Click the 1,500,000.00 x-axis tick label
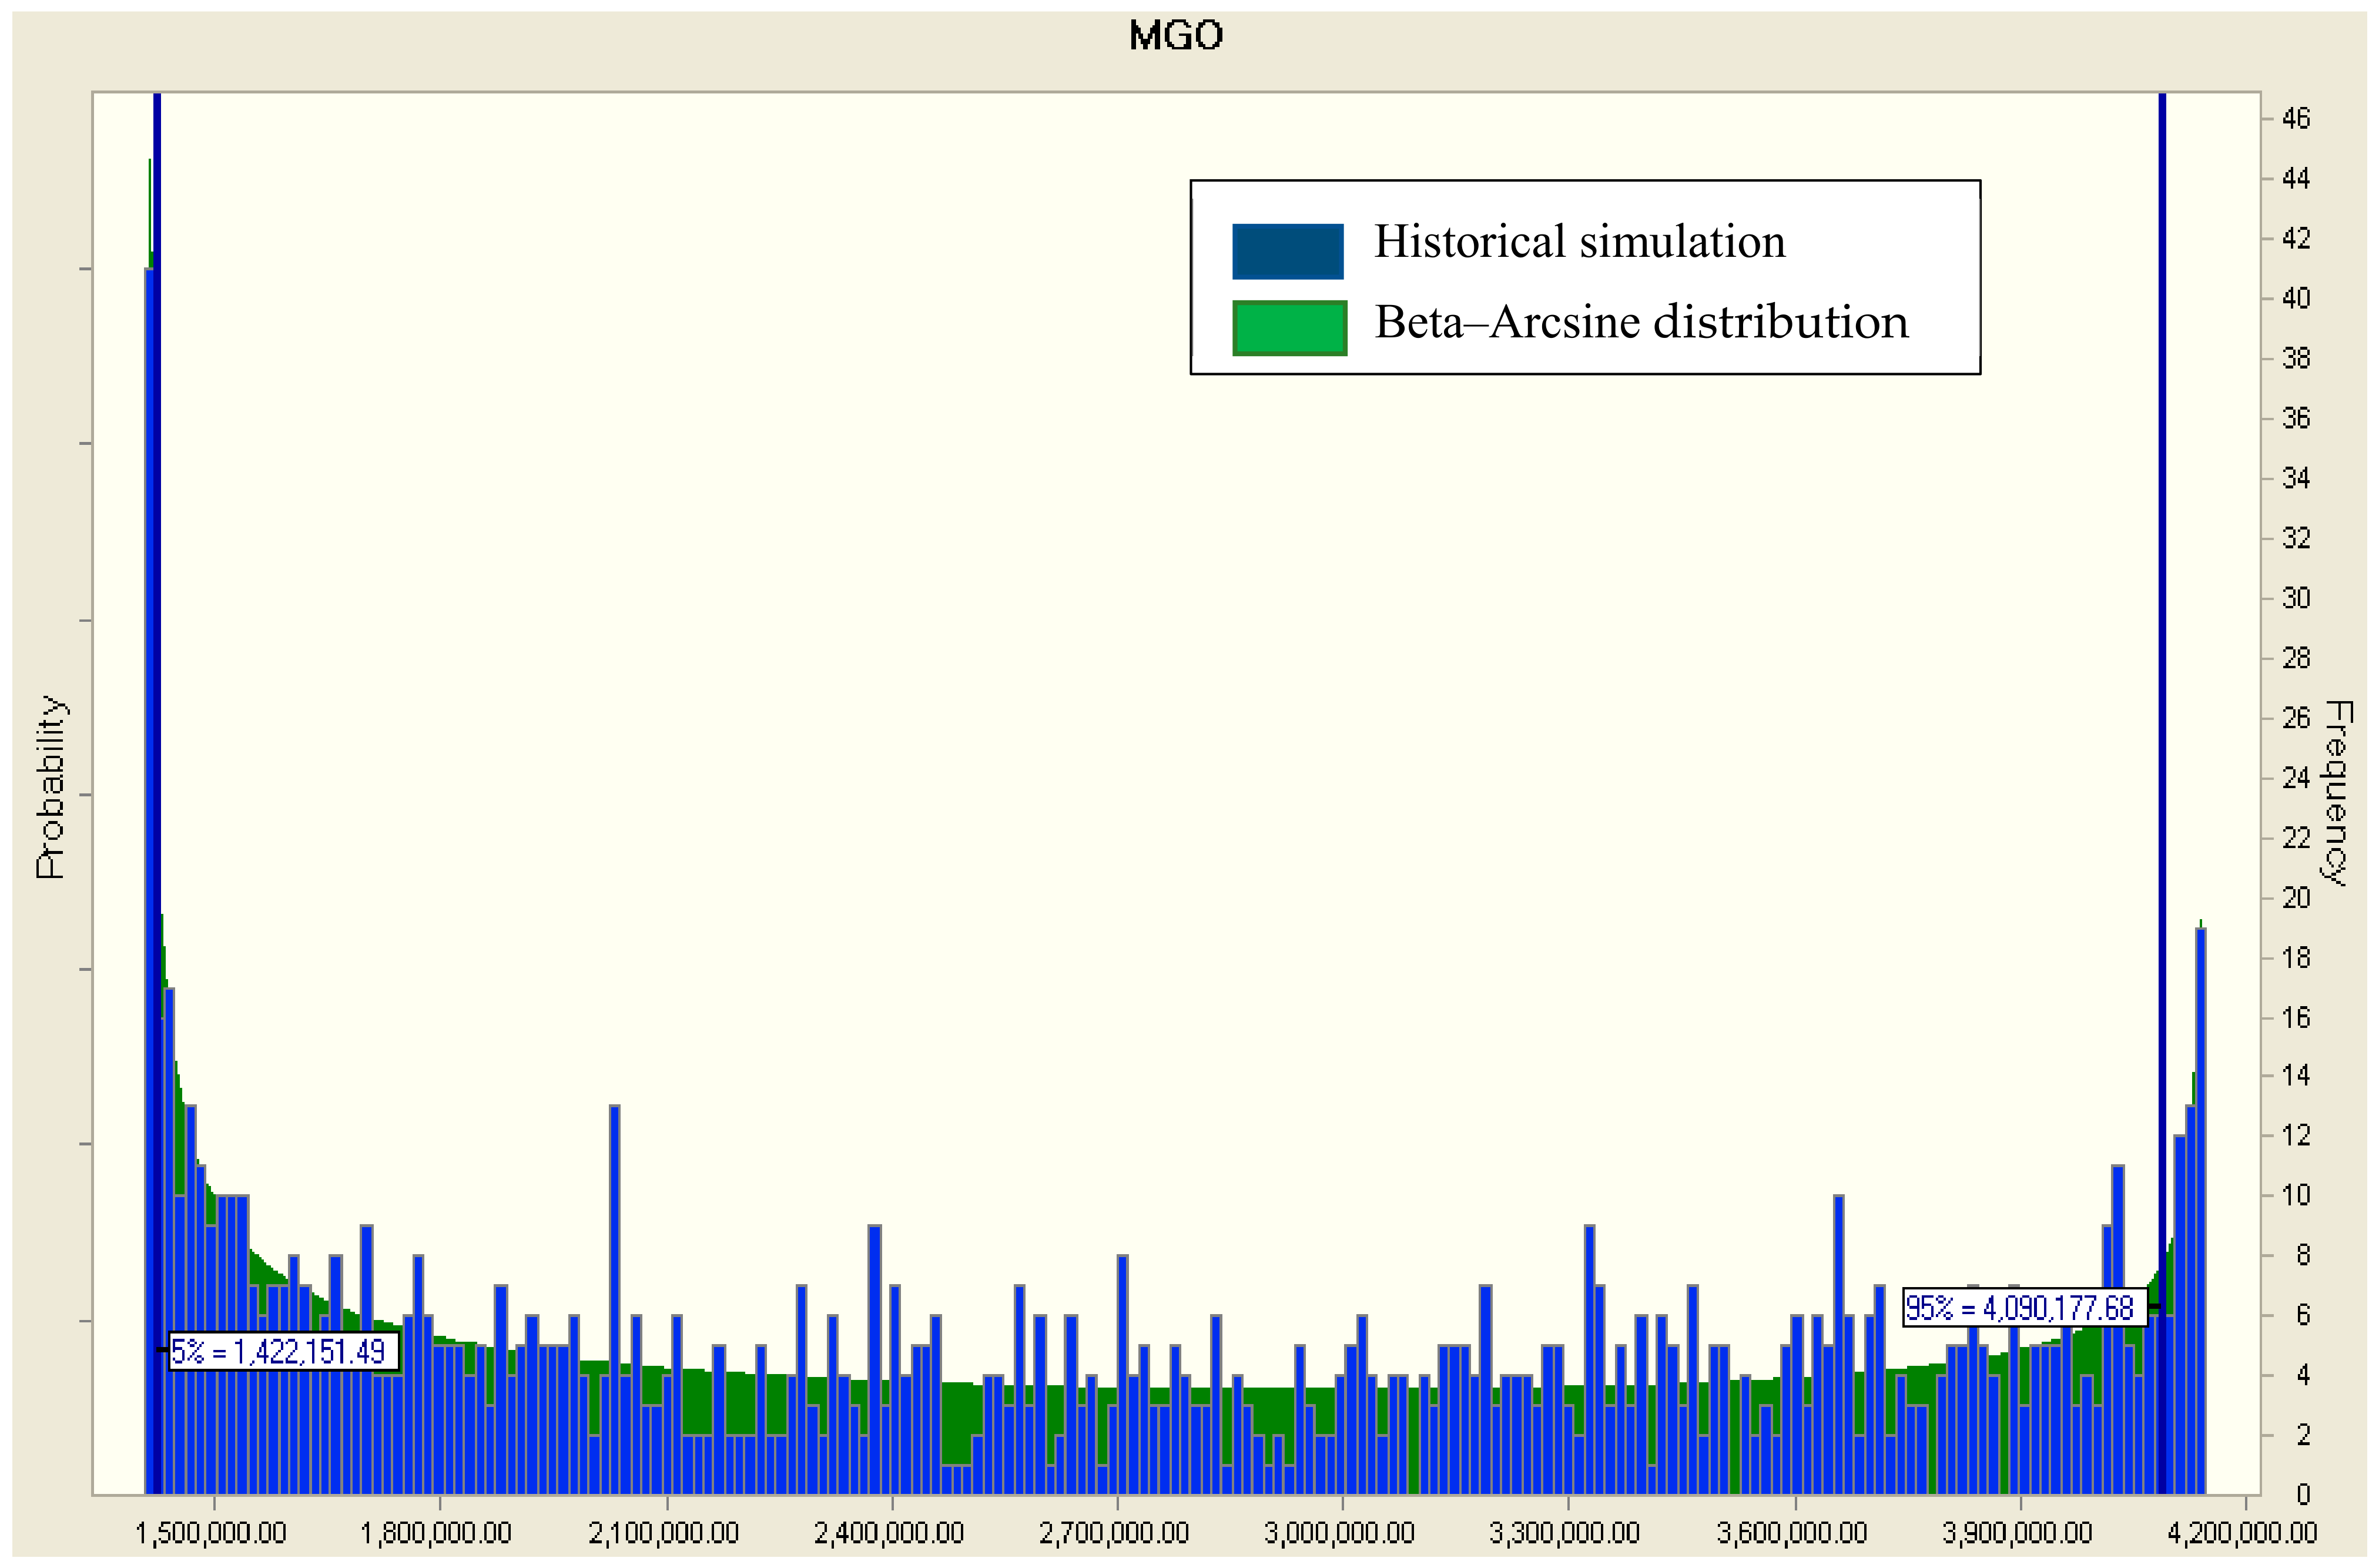 (x=211, y=1533)
